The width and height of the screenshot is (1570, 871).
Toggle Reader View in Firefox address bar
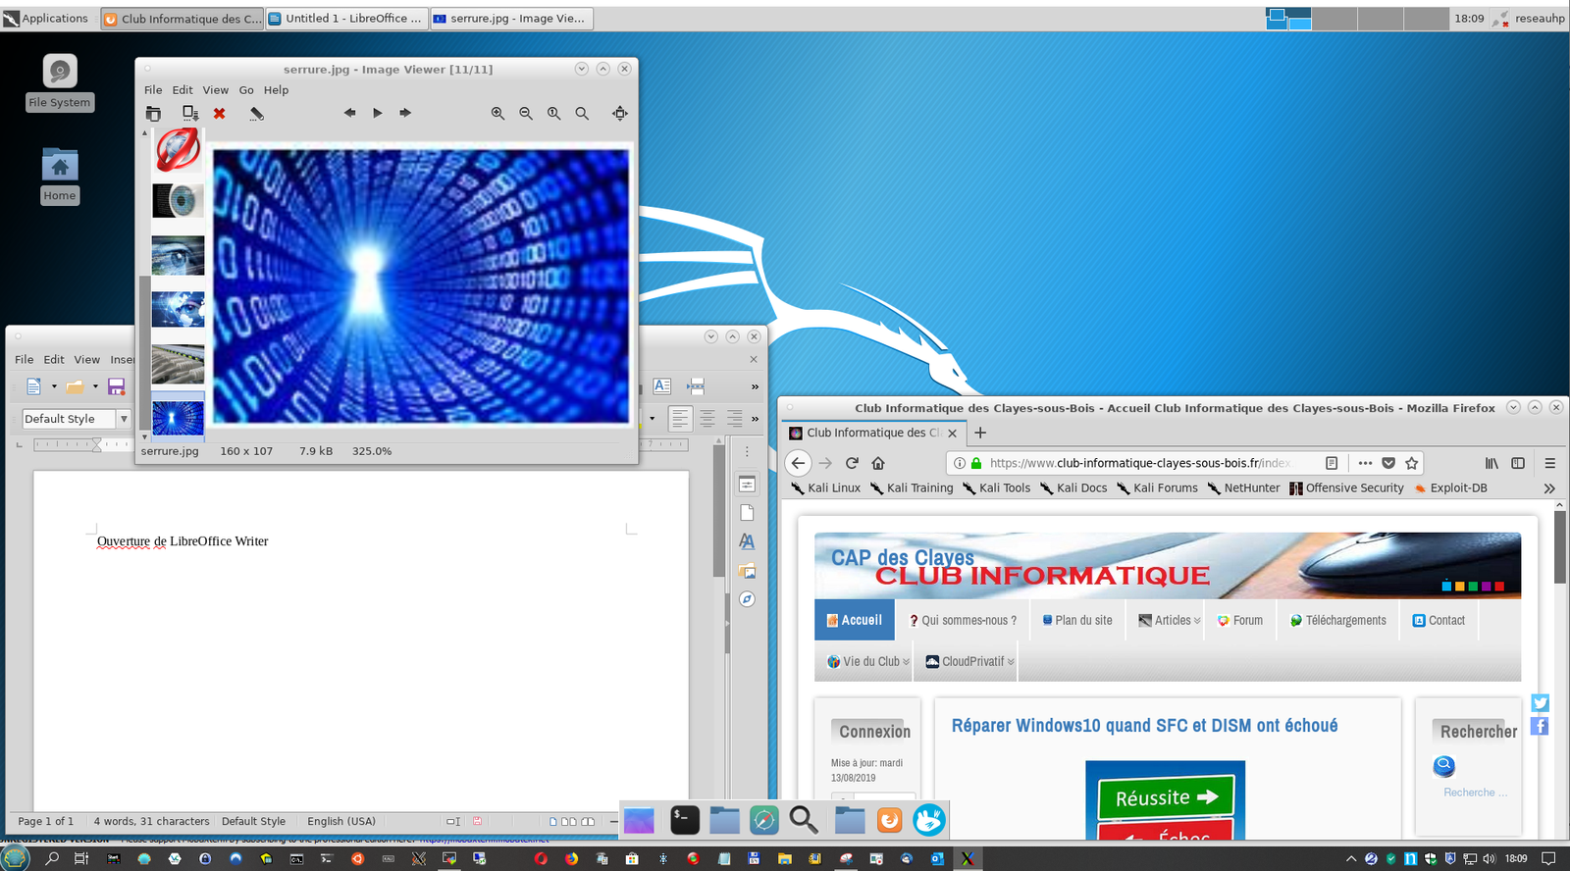click(x=1332, y=463)
